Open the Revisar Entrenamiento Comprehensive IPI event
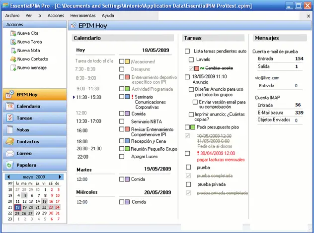This screenshot has width=314, height=233. pyautogui.click(x=152, y=132)
